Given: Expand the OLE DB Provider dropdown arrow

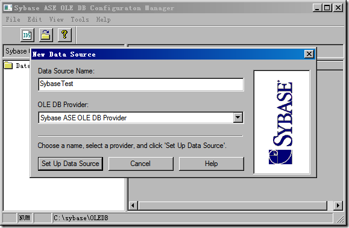Looking at the screenshot, I should point(238,117).
